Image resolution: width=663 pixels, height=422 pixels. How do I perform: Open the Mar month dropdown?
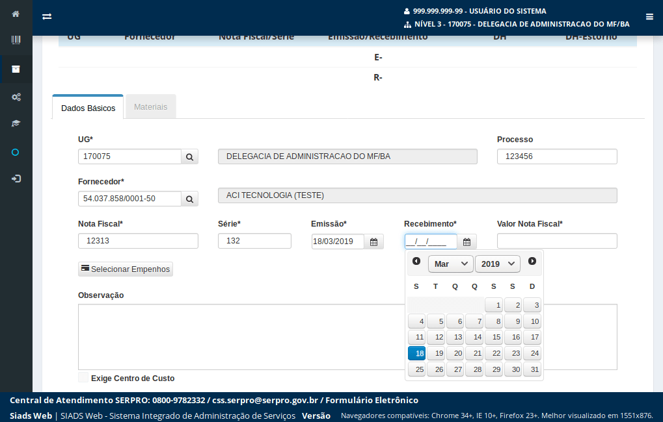coord(451,264)
